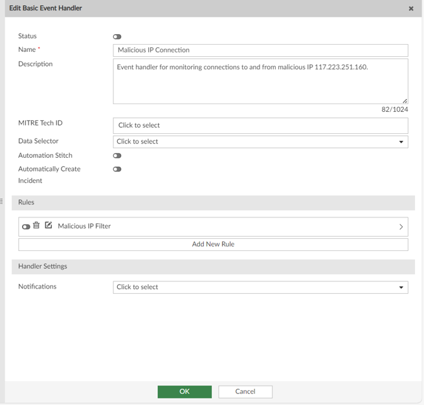Expand Malicious IP Filter rule chevron
Image resolution: width=424 pixels, height=405 pixels.
[401, 227]
